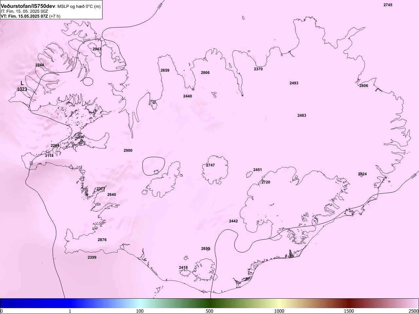Click the 3114 height value
The height and width of the screenshot is (314, 419).
point(49,156)
